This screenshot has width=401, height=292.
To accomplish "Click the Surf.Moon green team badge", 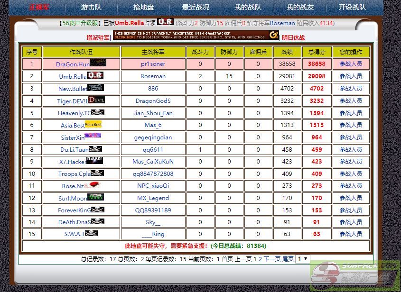I will click(x=95, y=198).
